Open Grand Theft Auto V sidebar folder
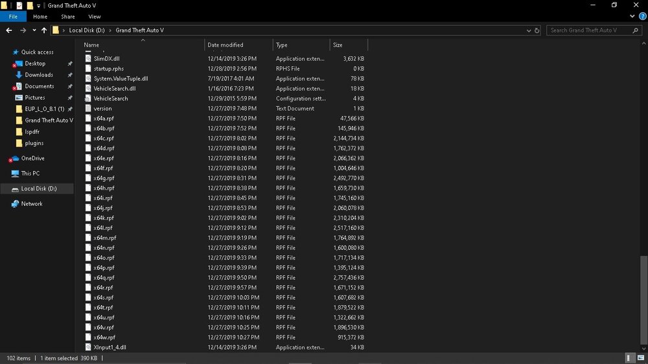 (x=49, y=120)
